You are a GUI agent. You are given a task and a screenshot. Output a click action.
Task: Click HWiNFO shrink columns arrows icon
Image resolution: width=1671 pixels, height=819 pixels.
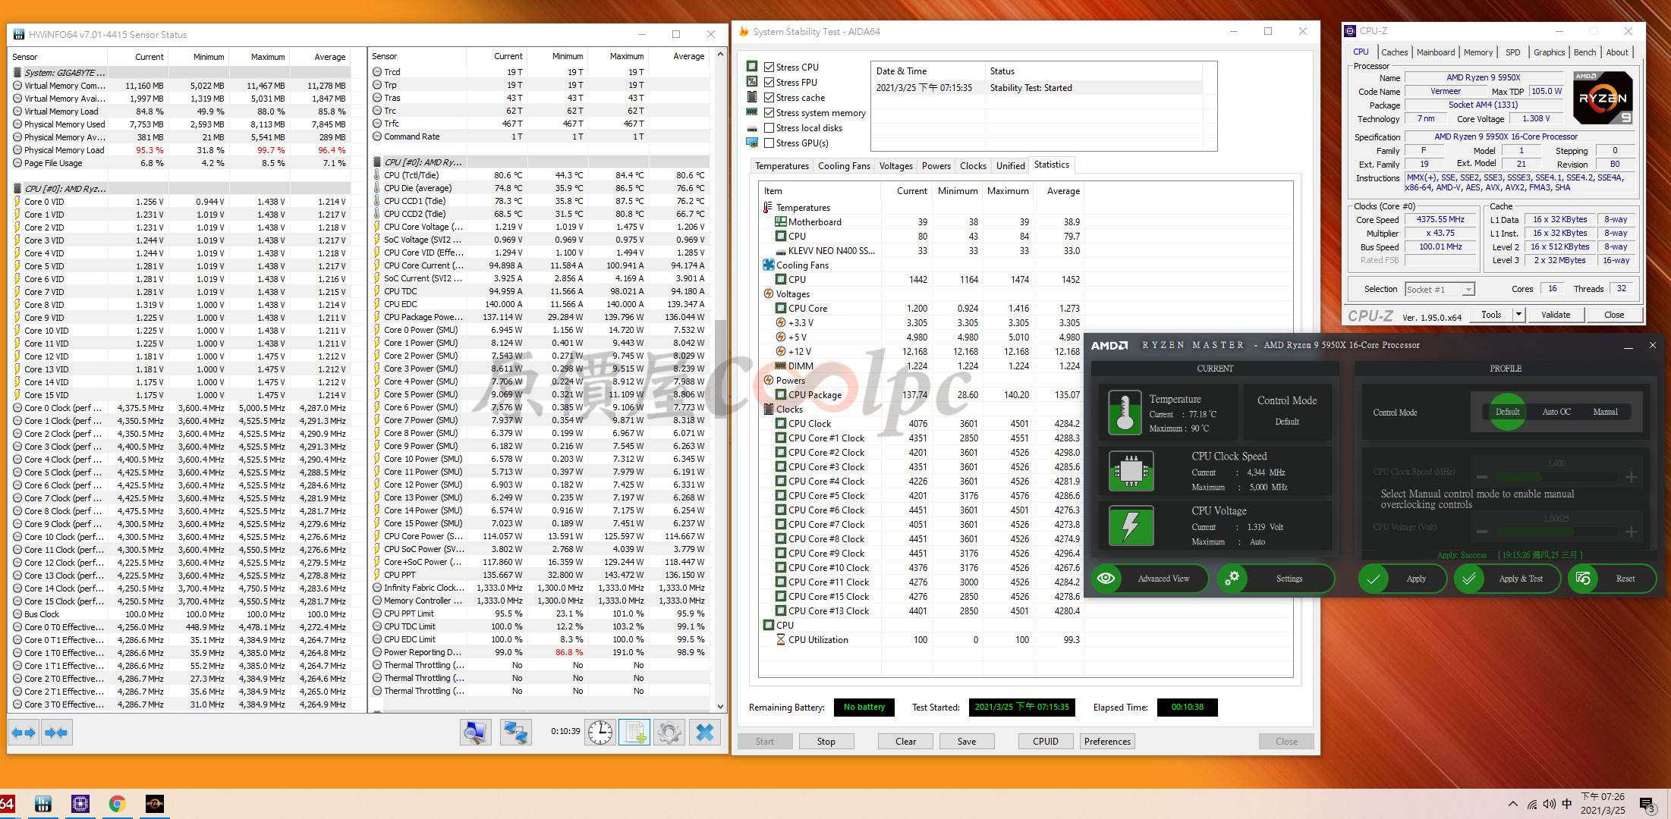coord(56,733)
